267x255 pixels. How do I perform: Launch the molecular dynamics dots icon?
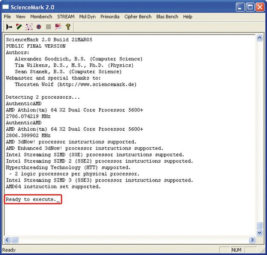[29, 27]
